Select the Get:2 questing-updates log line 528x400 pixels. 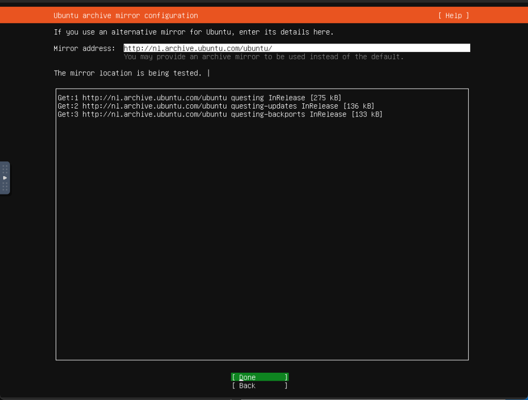[215, 106]
